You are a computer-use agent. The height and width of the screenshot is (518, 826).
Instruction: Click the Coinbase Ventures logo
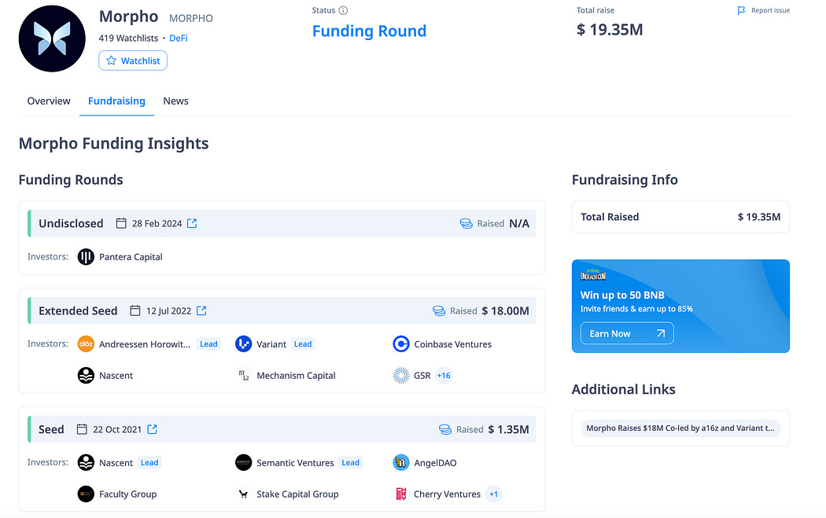pos(401,343)
